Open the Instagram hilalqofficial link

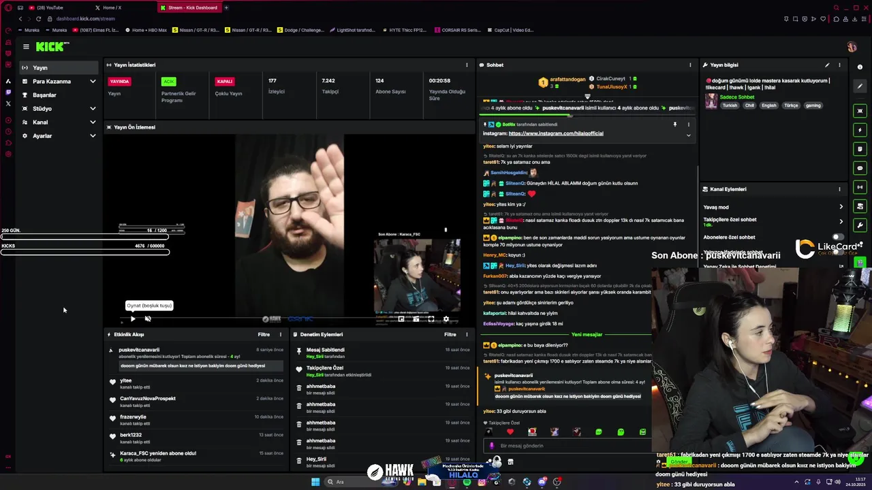(x=556, y=133)
